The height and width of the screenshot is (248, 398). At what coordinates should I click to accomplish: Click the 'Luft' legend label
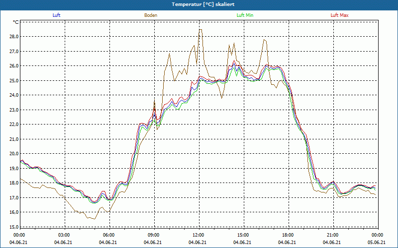click(56, 15)
